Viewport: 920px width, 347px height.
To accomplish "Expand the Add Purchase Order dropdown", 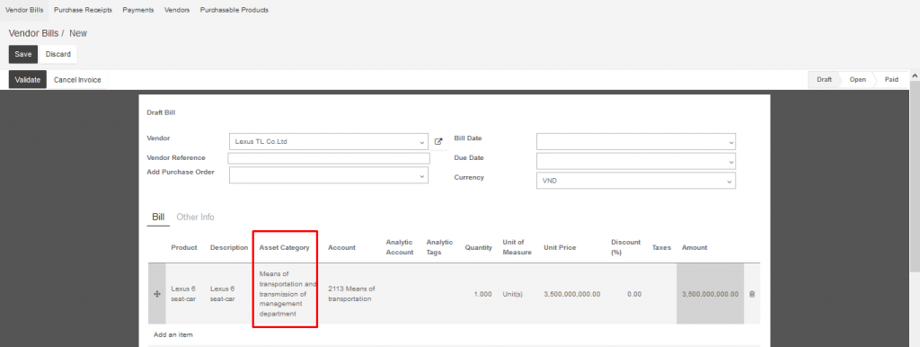I will coord(329,175).
